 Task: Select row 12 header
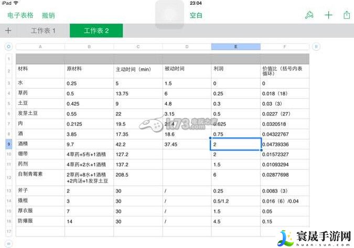tap(9, 178)
